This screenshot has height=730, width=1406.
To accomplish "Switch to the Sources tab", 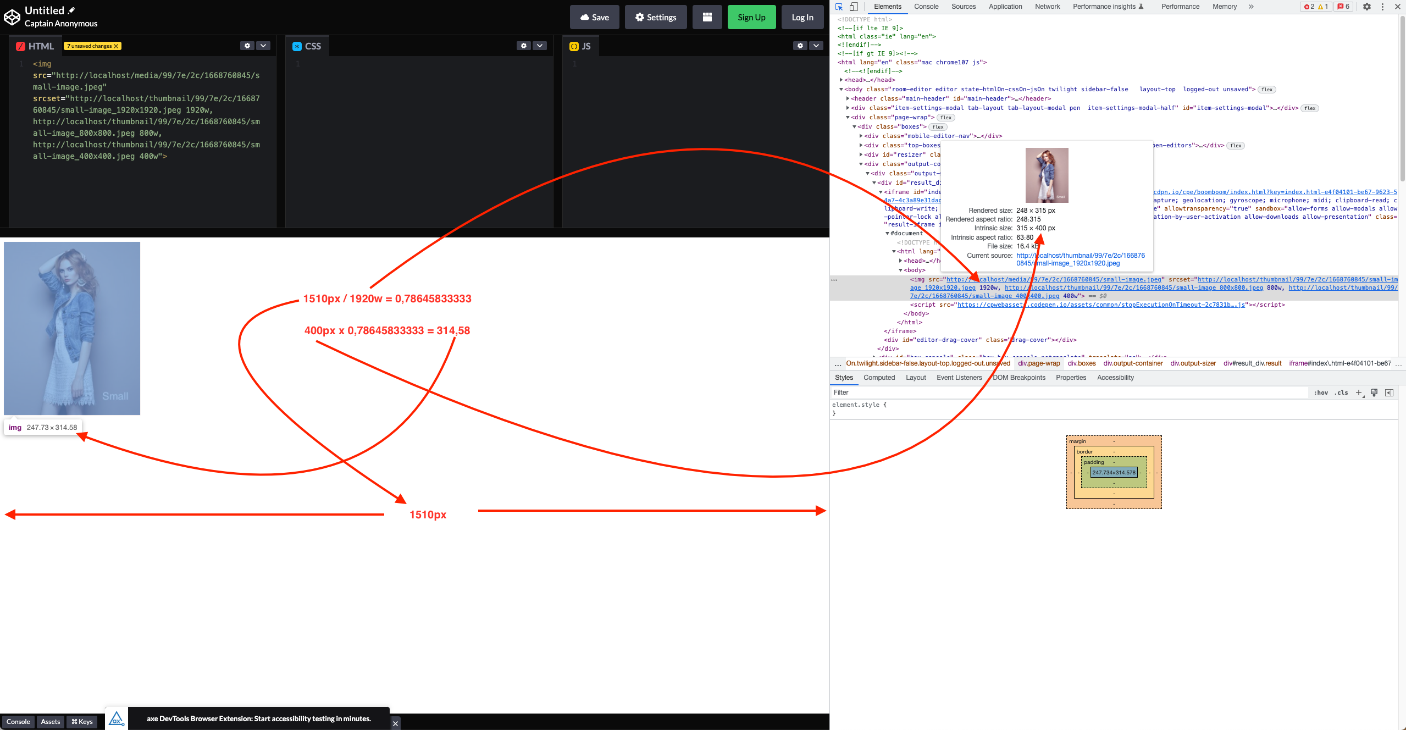I will click(964, 7).
